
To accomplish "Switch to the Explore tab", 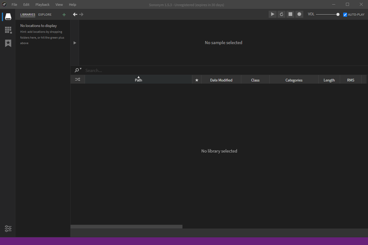I will point(45,15).
